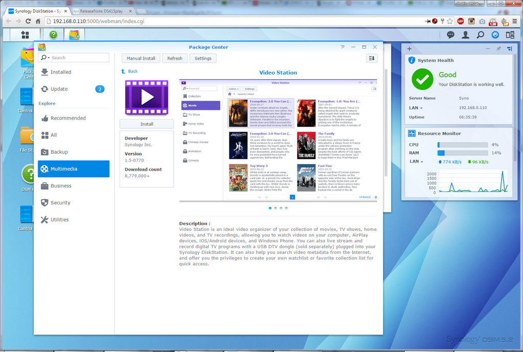Select the fourth screenshot pagination dot
The height and width of the screenshot is (352, 523).
pyautogui.click(x=286, y=208)
